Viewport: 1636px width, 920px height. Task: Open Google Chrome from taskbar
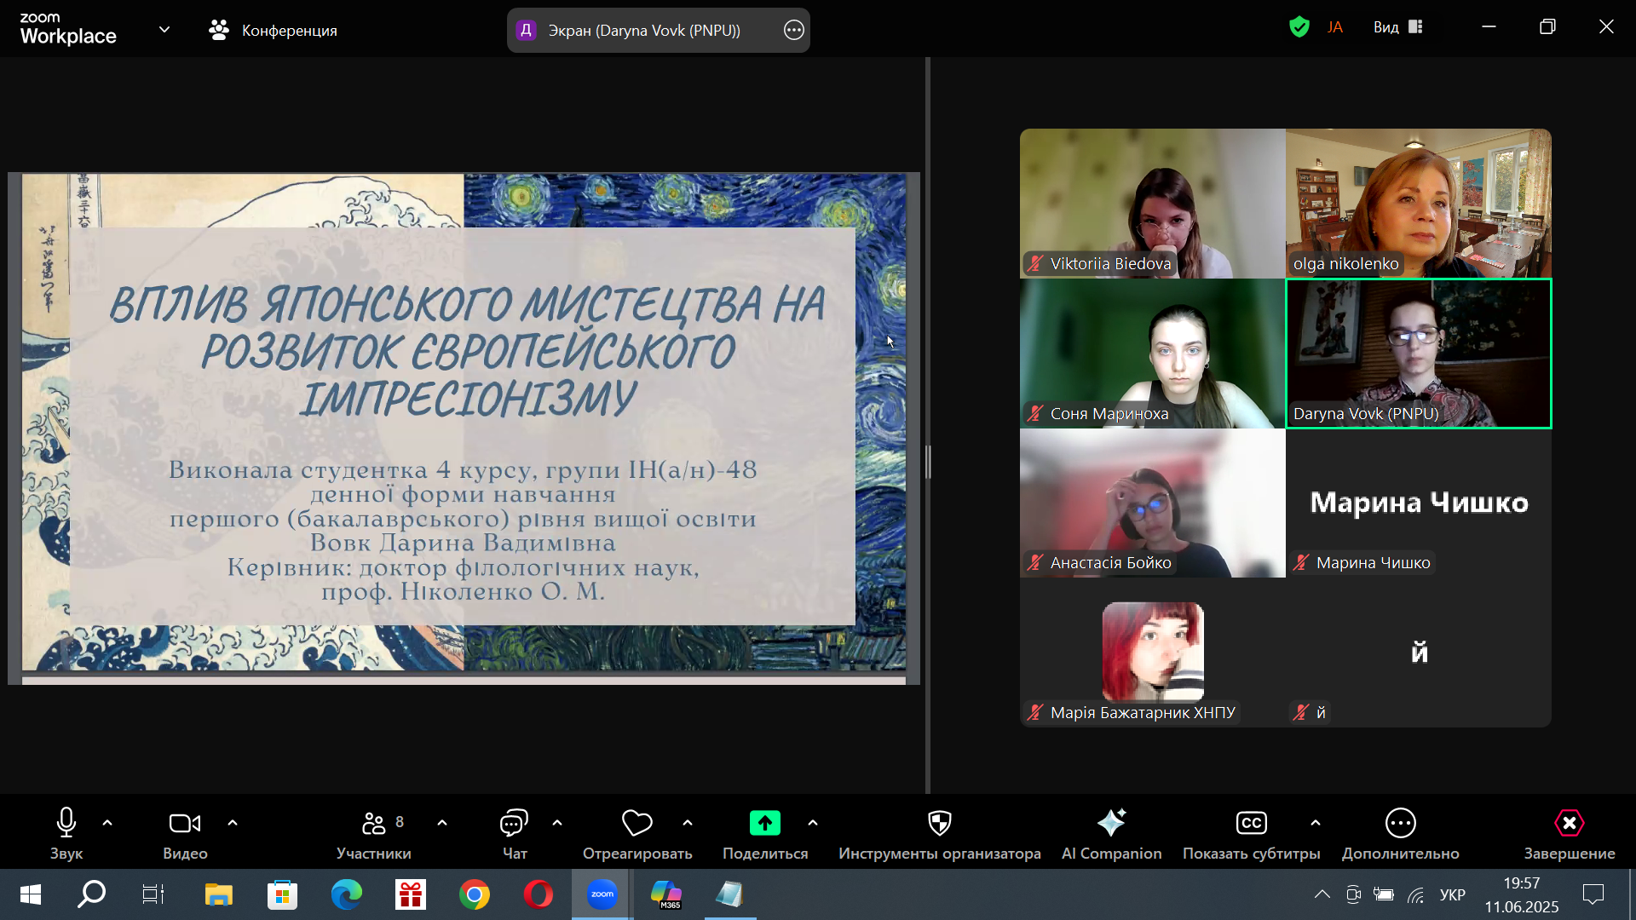coord(474,894)
